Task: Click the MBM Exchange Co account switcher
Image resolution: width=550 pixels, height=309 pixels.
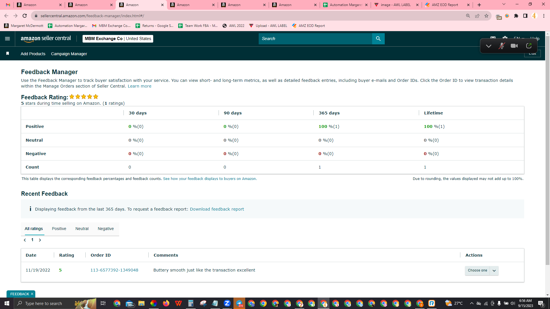Action: [x=118, y=39]
